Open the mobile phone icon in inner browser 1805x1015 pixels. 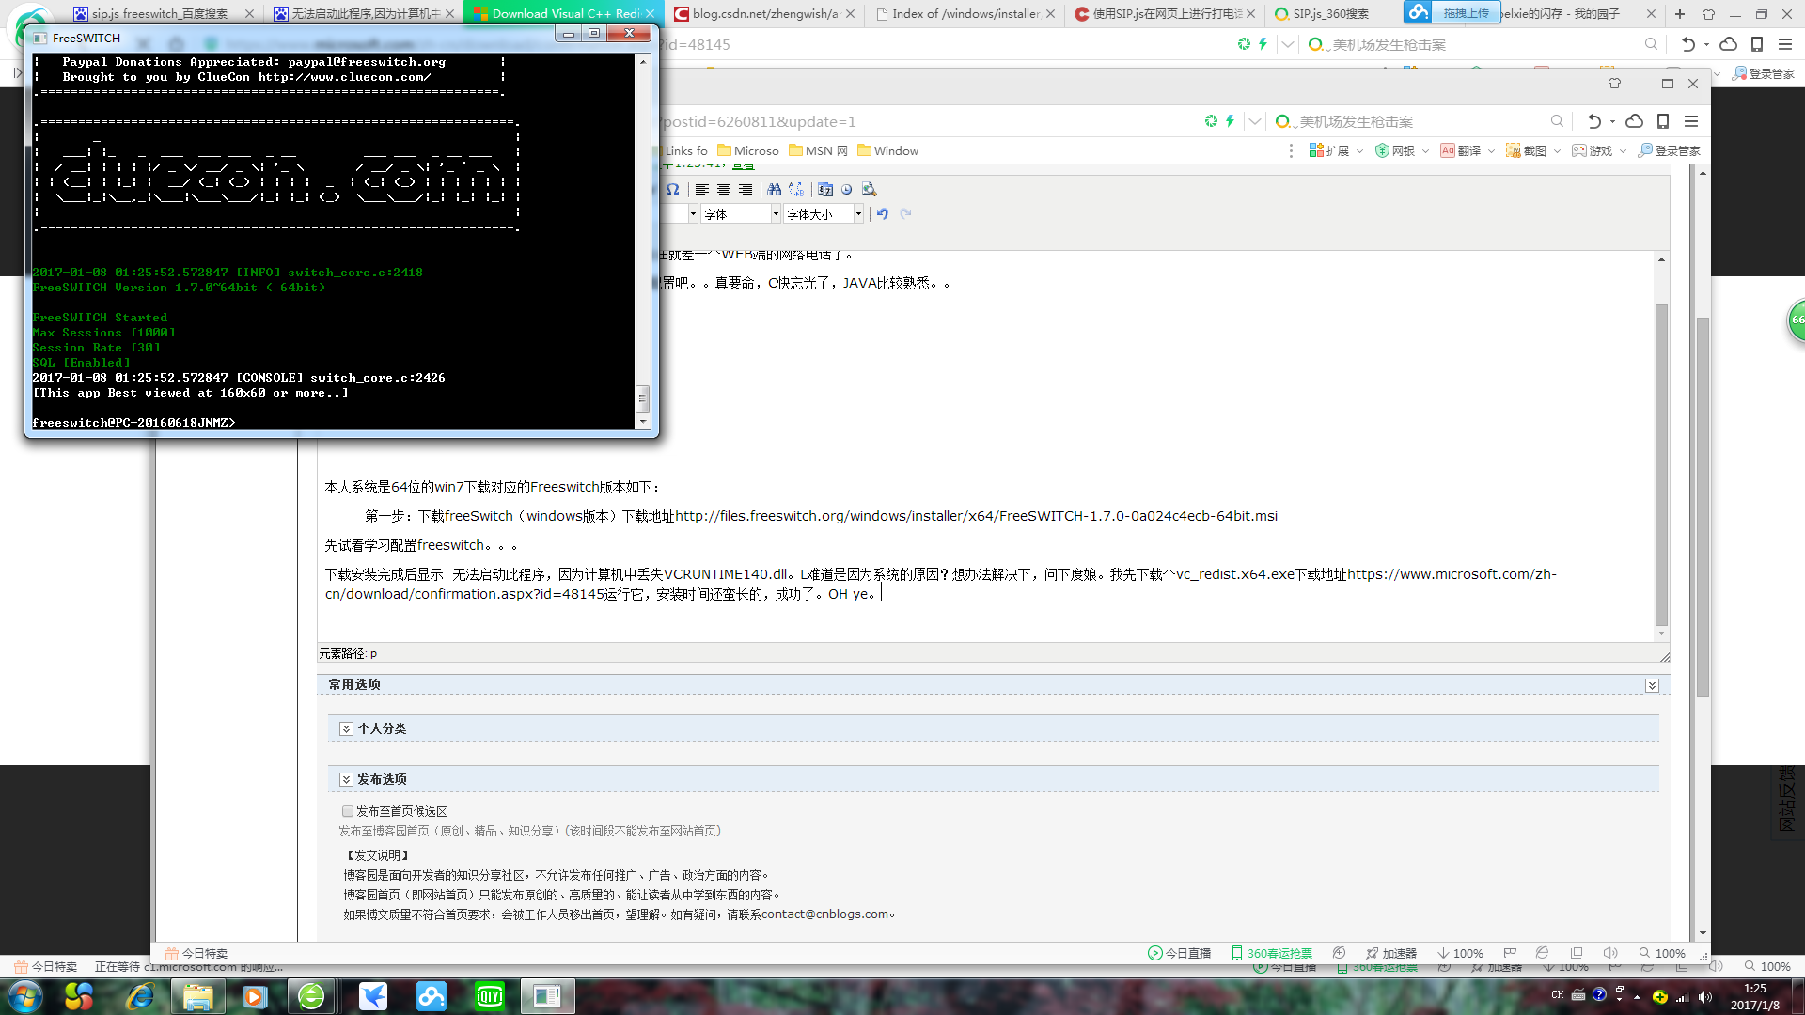[x=1663, y=121]
